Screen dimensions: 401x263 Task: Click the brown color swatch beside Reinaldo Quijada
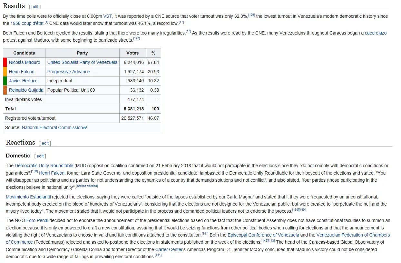[5, 90]
